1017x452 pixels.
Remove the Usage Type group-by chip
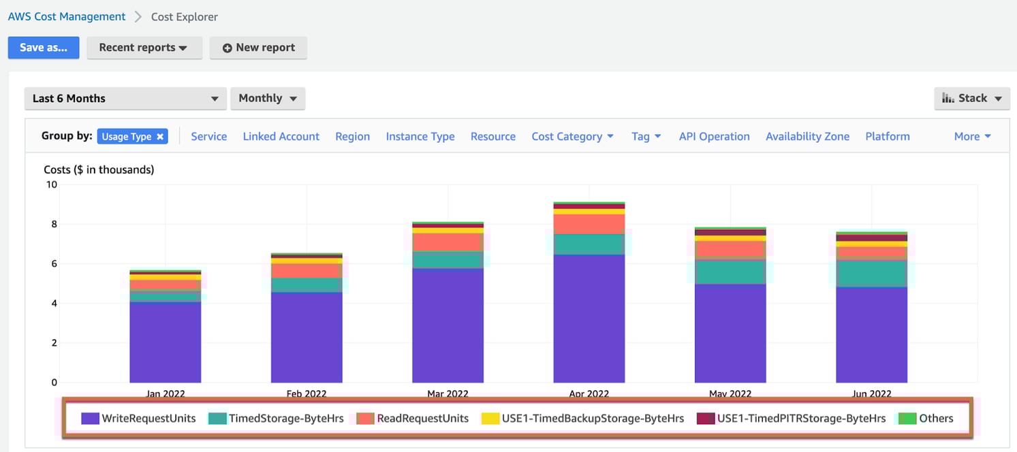coord(159,136)
